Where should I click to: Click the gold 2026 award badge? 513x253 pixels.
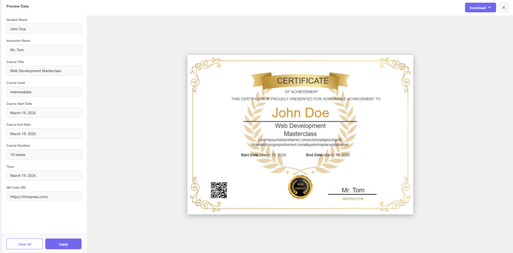click(x=300, y=187)
